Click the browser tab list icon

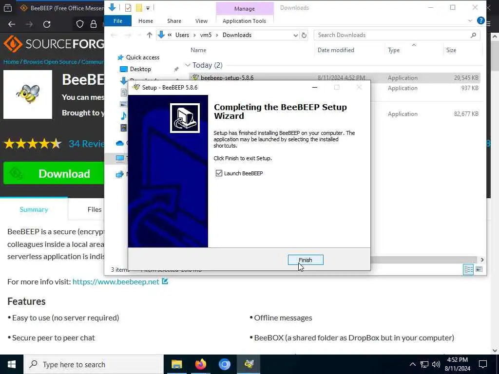[8, 8]
